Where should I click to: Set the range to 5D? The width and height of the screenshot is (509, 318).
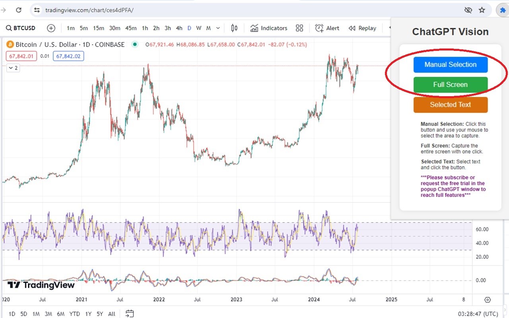point(24,314)
